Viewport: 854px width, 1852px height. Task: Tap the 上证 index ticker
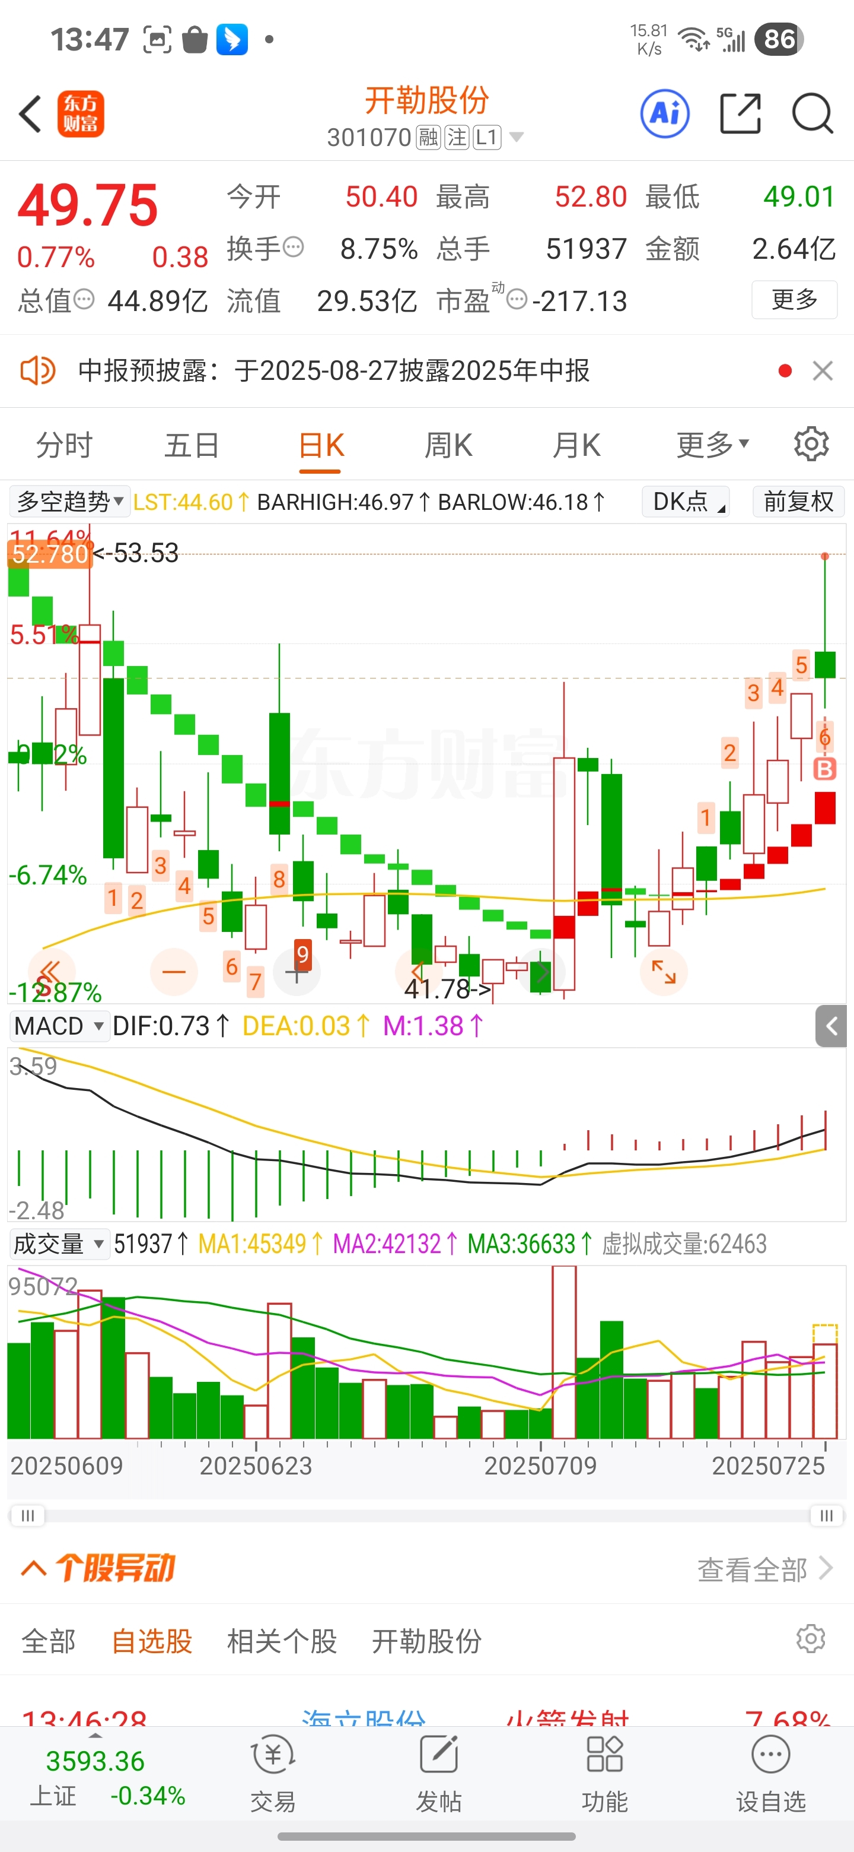108,1777
